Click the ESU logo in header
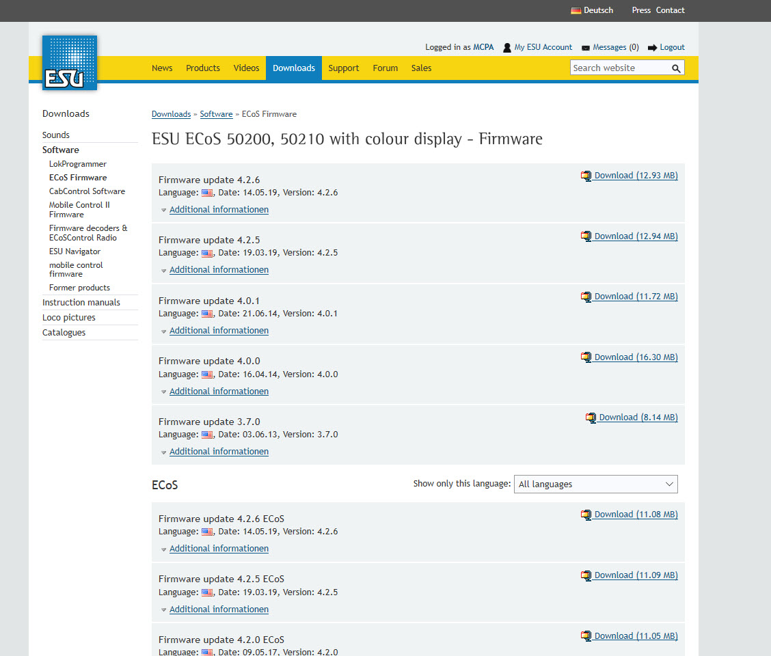 tap(69, 62)
